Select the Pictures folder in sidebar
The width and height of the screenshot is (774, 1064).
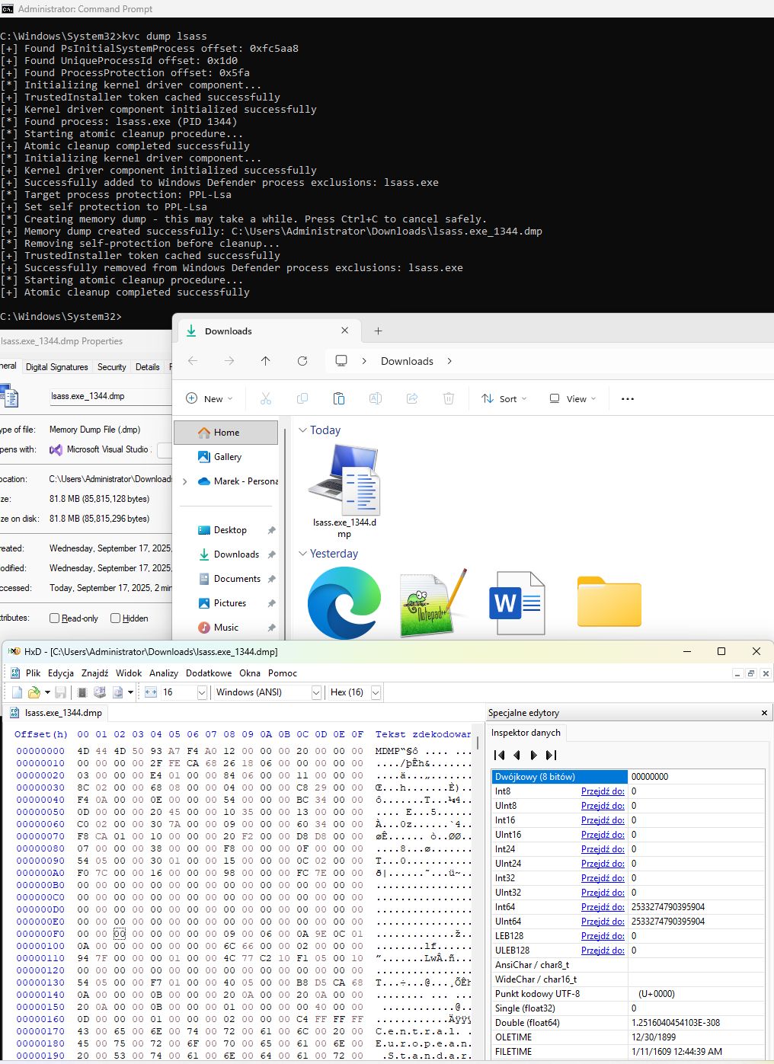[x=229, y=603]
